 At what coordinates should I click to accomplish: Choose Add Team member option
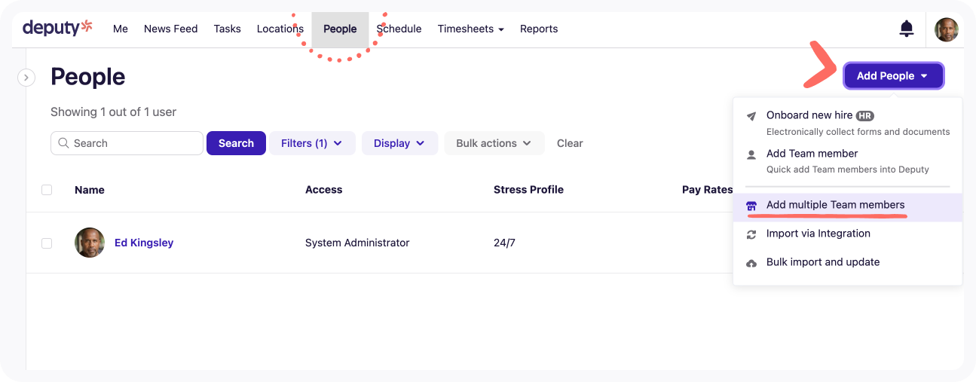coord(848,161)
